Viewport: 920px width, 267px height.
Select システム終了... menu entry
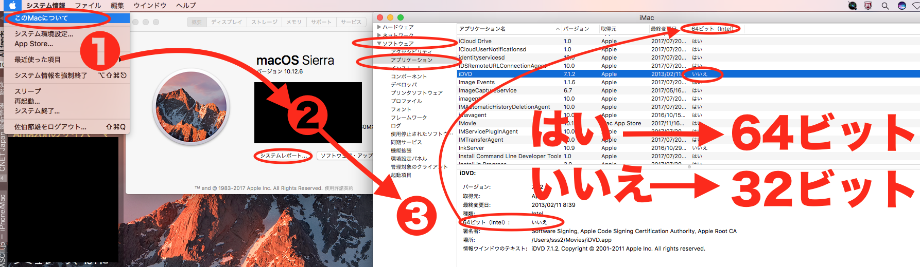[67, 111]
